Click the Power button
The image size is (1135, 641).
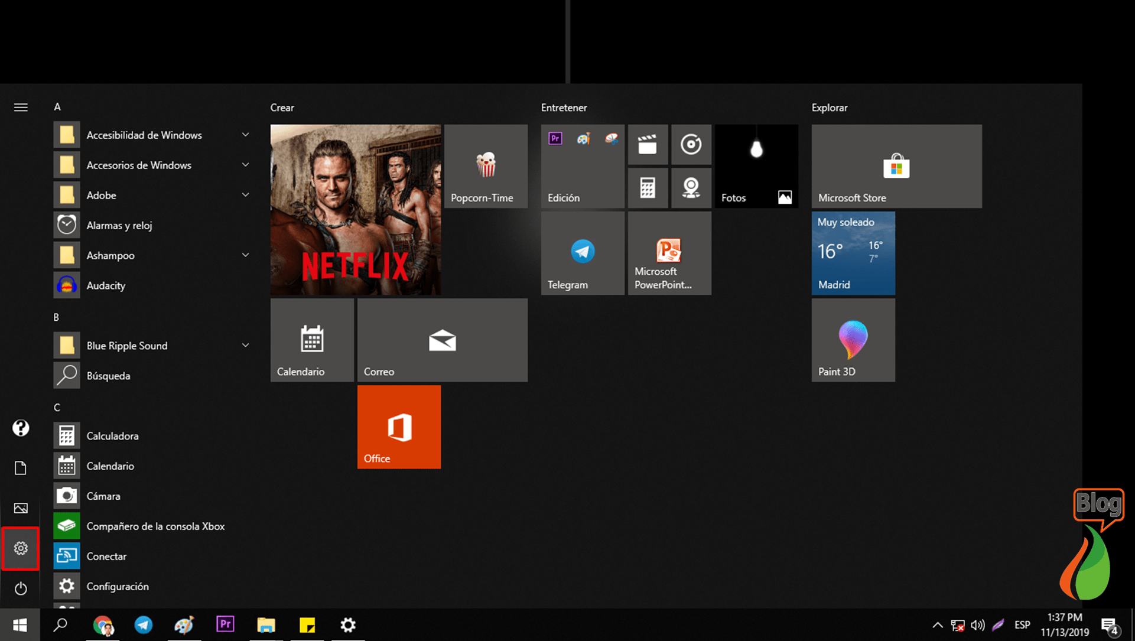pos(21,588)
